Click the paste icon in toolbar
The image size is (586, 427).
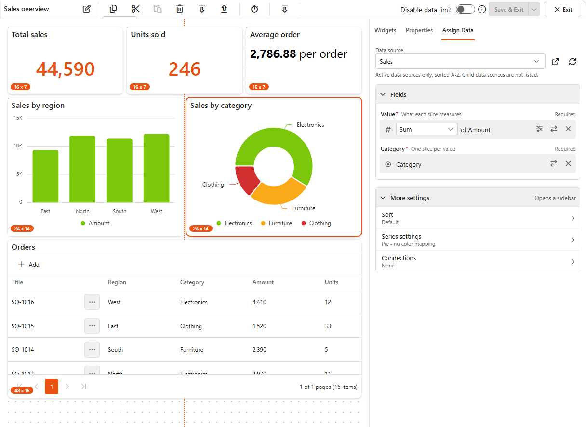click(x=158, y=9)
